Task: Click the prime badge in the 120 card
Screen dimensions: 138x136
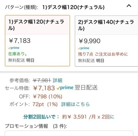Action: [14, 48]
